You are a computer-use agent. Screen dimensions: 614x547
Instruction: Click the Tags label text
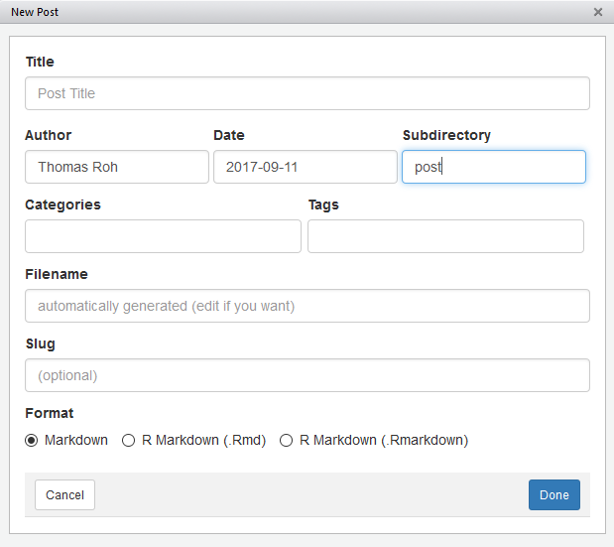[323, 205]
